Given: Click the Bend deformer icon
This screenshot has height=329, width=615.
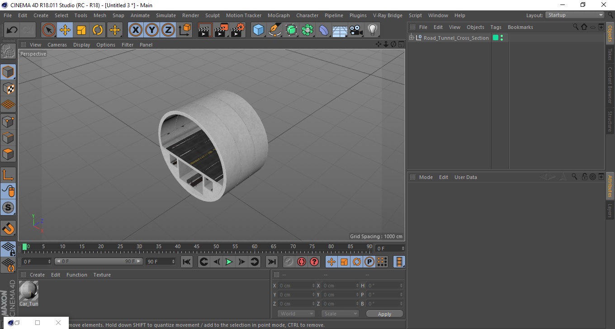Looking at the screenshot, I should pos(324,30).
